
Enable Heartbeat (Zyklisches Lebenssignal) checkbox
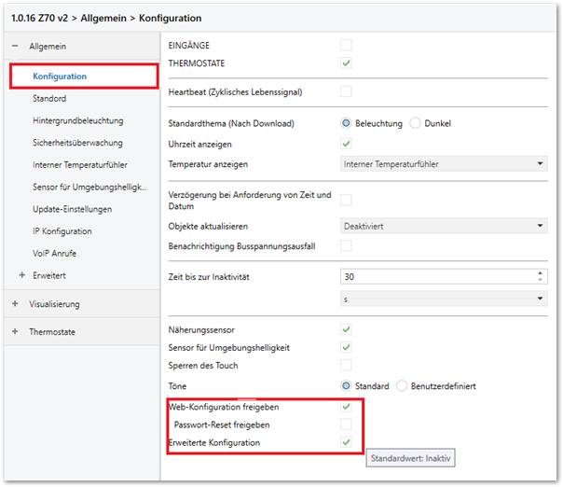pos(346,91)
